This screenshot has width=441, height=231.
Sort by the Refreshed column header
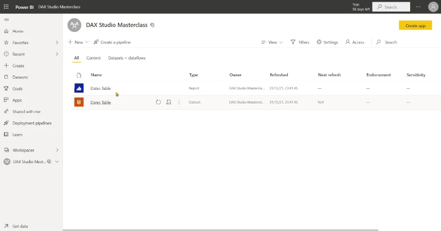tap(279, 75)
